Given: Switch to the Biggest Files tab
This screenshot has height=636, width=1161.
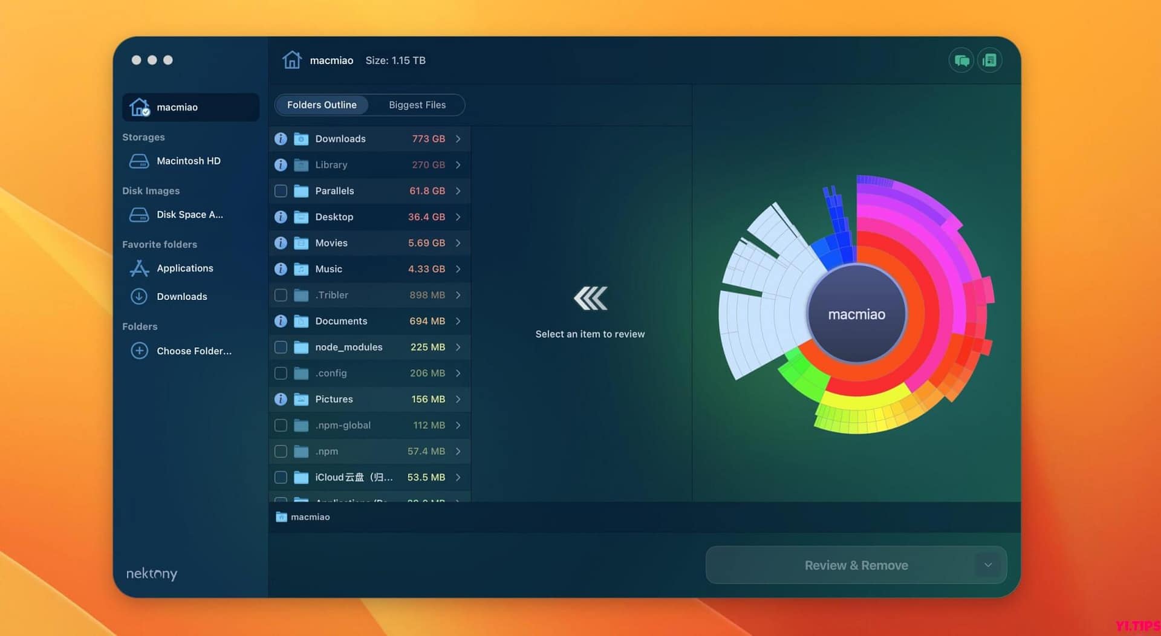Looking at the screenshot, I should tap(417, 105).
